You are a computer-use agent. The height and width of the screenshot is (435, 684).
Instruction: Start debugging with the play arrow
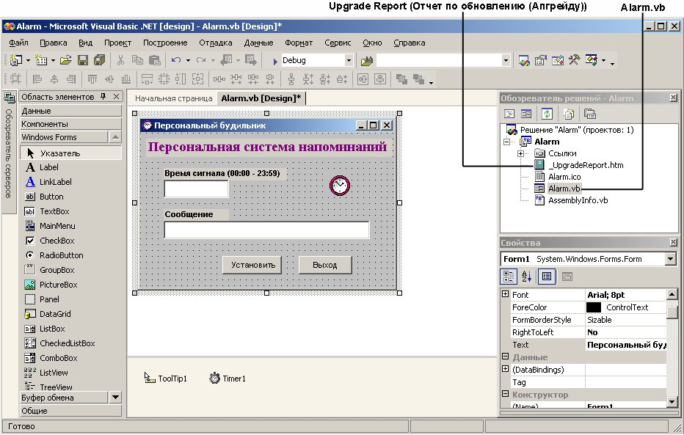tap(275, 62)
